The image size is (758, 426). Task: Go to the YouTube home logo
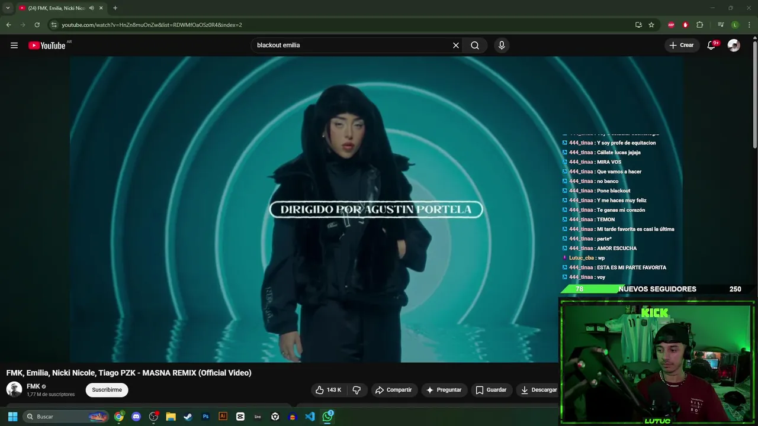tap(47, 46)
